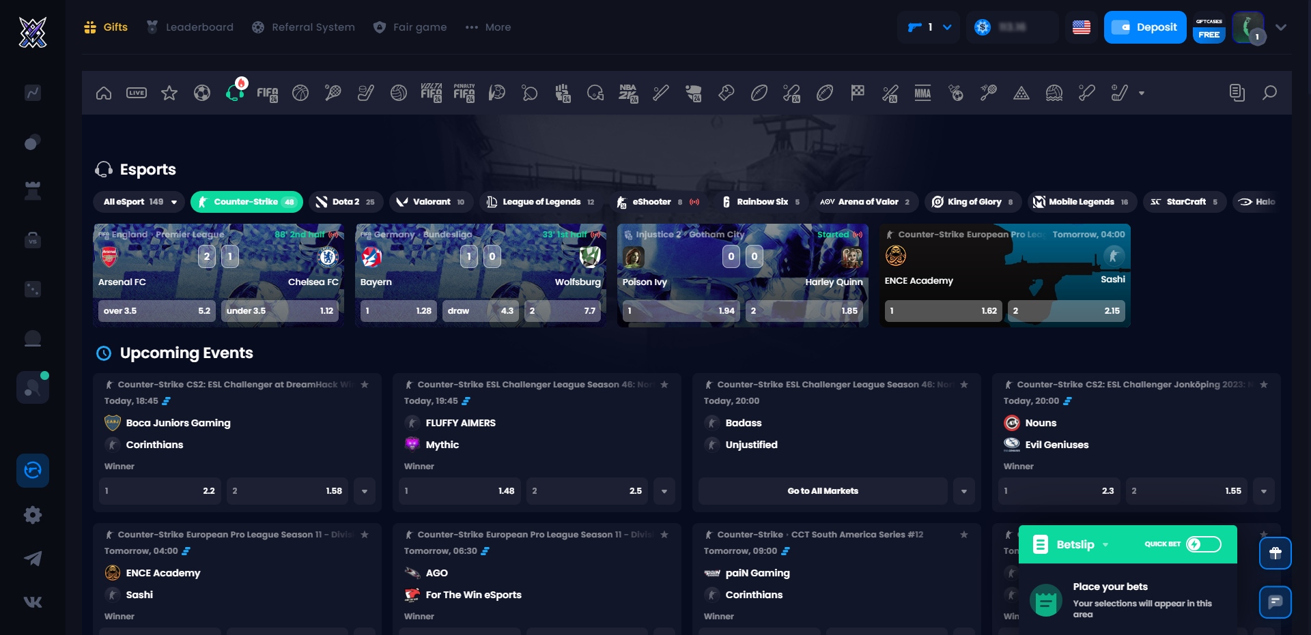Toggle the Quick Bet switch
The image size is (1311, 635).
(x=1204, y=544)
